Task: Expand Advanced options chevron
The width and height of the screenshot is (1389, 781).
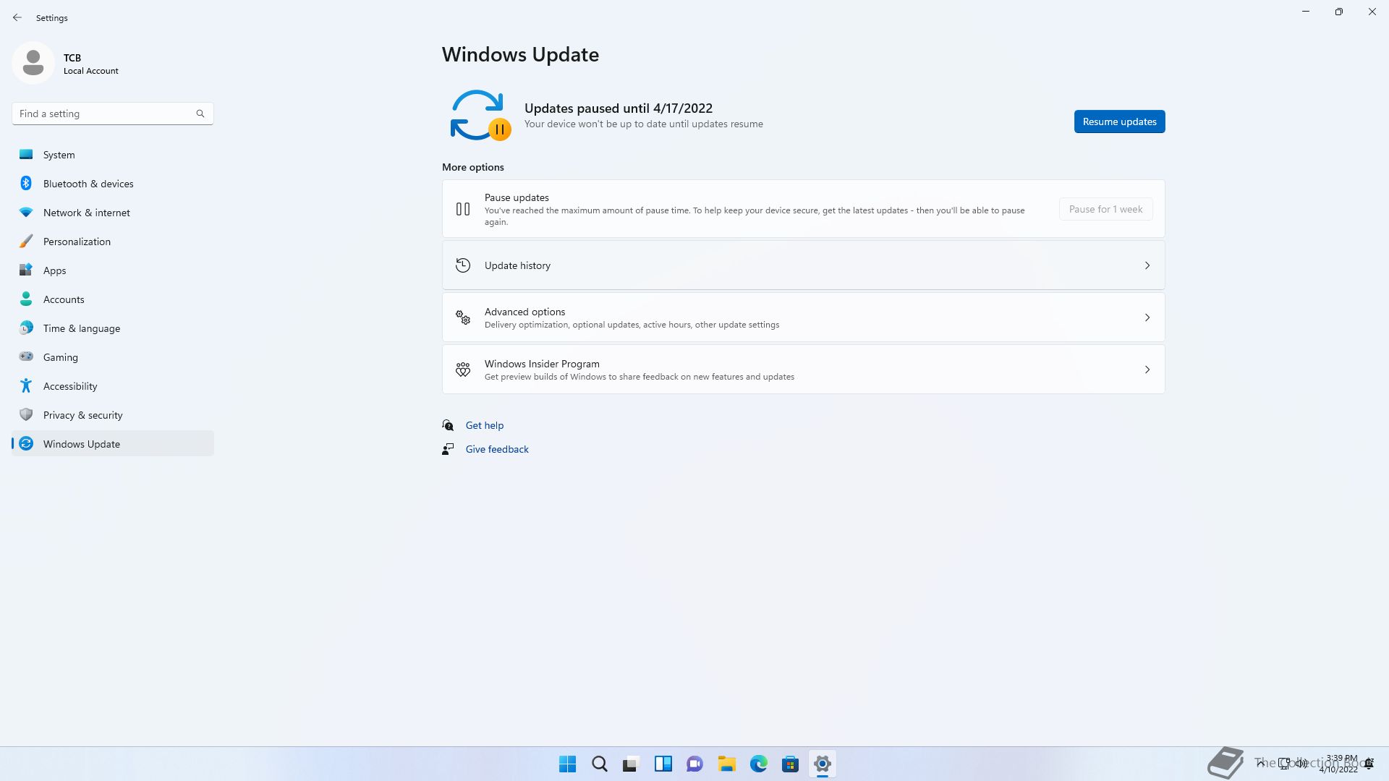Action: (1147, 317)
